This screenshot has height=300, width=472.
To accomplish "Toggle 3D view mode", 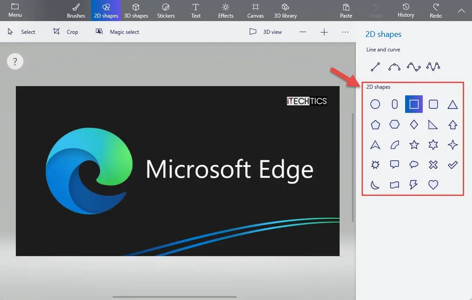I will pyautogui.click(x=266, y=32).
